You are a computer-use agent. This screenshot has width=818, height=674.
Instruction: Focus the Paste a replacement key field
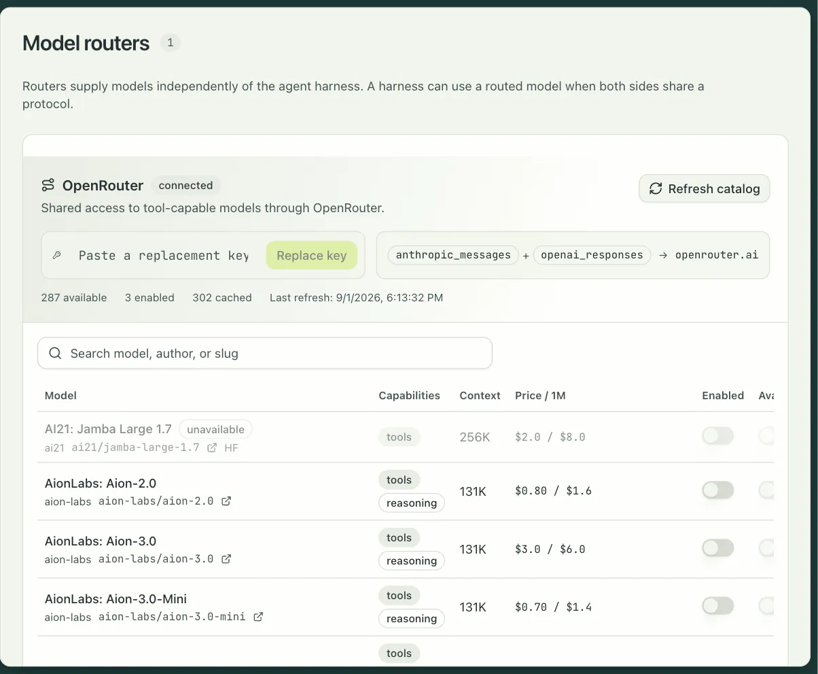click(163, 256)
